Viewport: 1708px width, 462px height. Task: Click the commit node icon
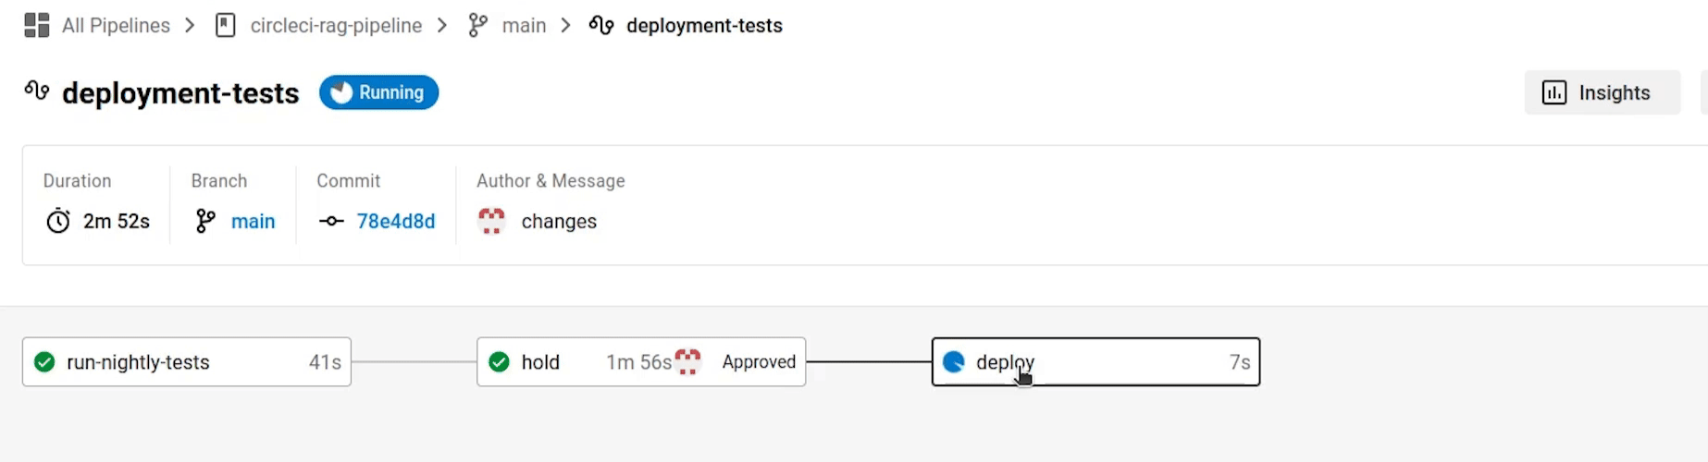click(331, 222)
